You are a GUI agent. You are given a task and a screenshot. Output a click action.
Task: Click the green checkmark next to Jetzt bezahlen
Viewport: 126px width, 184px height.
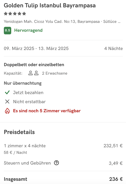(7, 93)
